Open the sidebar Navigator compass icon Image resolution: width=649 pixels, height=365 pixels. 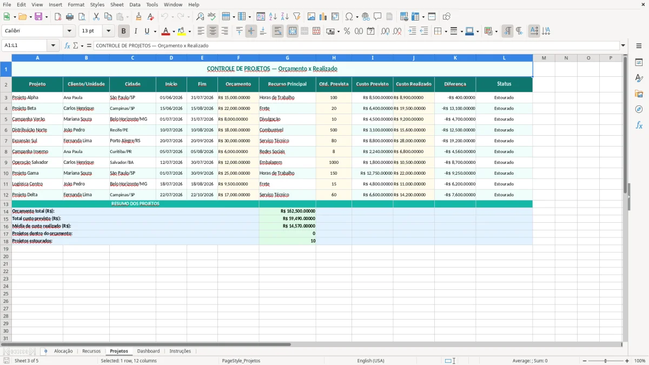[x=639, y=109]
